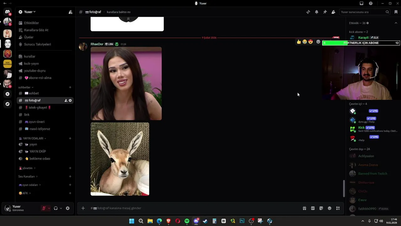Open Spotify from taskbar
401x226 pixels.
[187, 221]
